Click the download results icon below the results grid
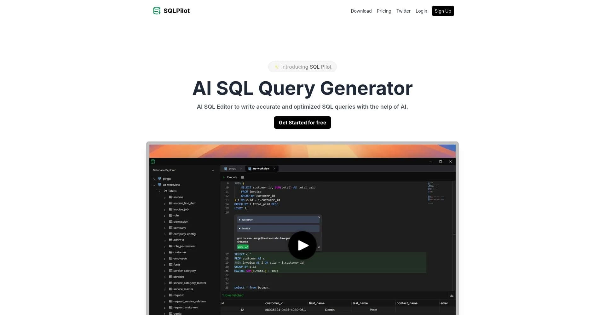The width and height of the screenshot is (605, 315). coord(452,295)
